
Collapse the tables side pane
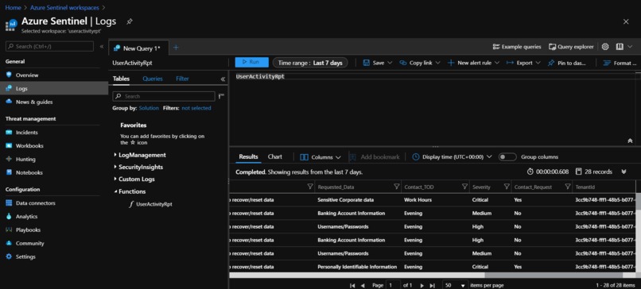[223, 79]
